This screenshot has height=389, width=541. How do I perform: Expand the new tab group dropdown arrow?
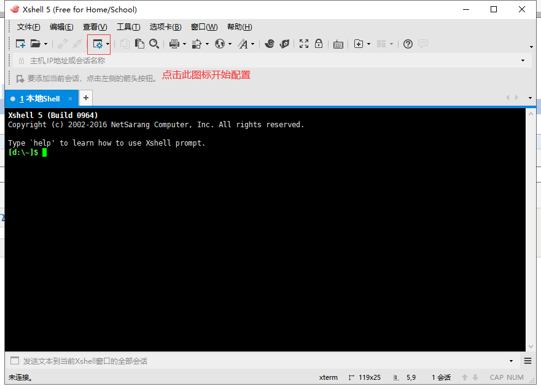pyautogui.click(x=368, y=44)
